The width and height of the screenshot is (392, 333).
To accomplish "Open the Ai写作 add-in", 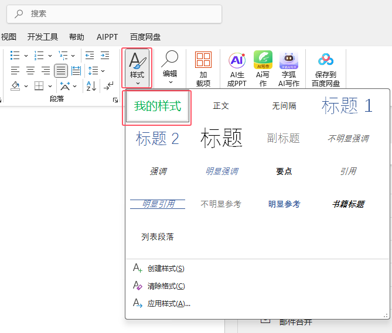I will click(x=263, y=68).
